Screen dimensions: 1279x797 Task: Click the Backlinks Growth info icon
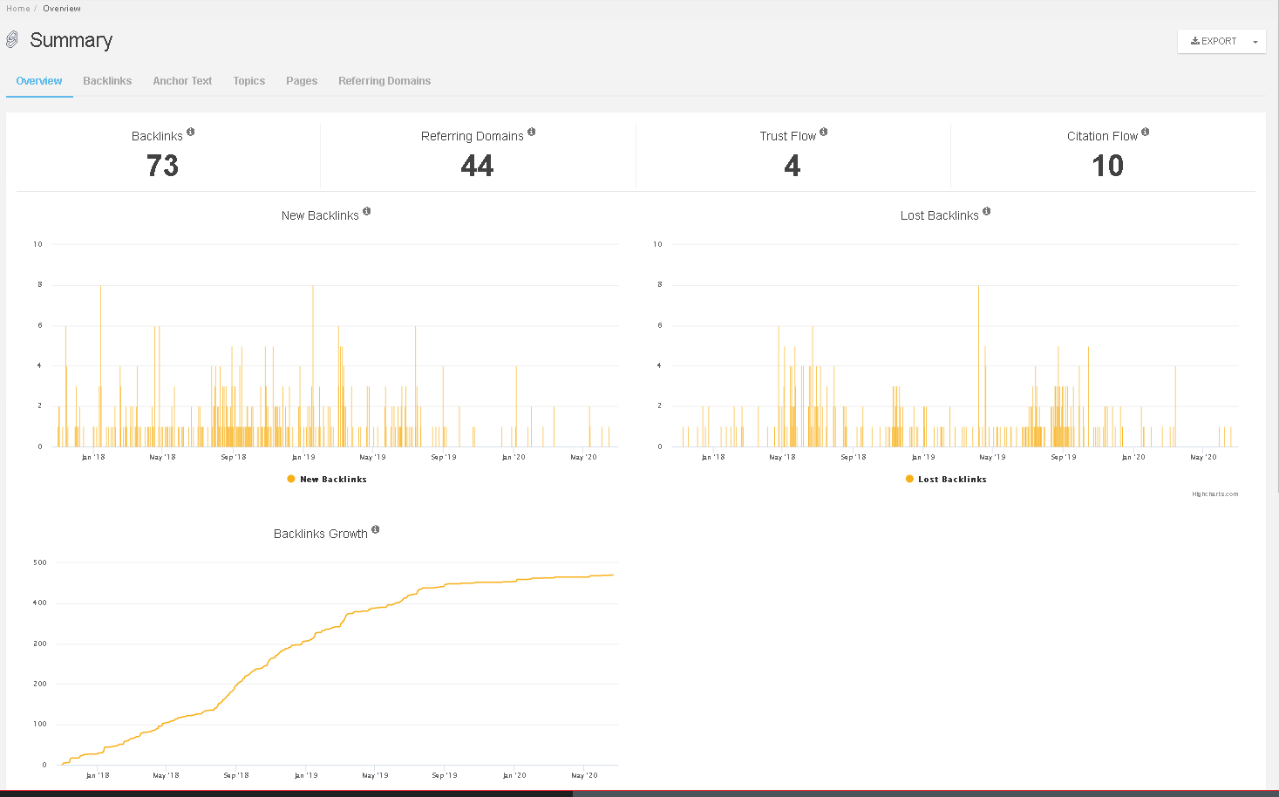coord(376,530)
